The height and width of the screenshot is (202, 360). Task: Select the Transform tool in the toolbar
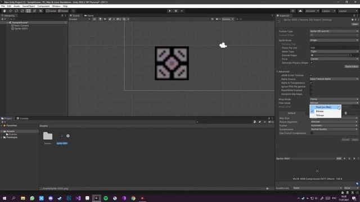pyautogui.click(x=34, y=11)
